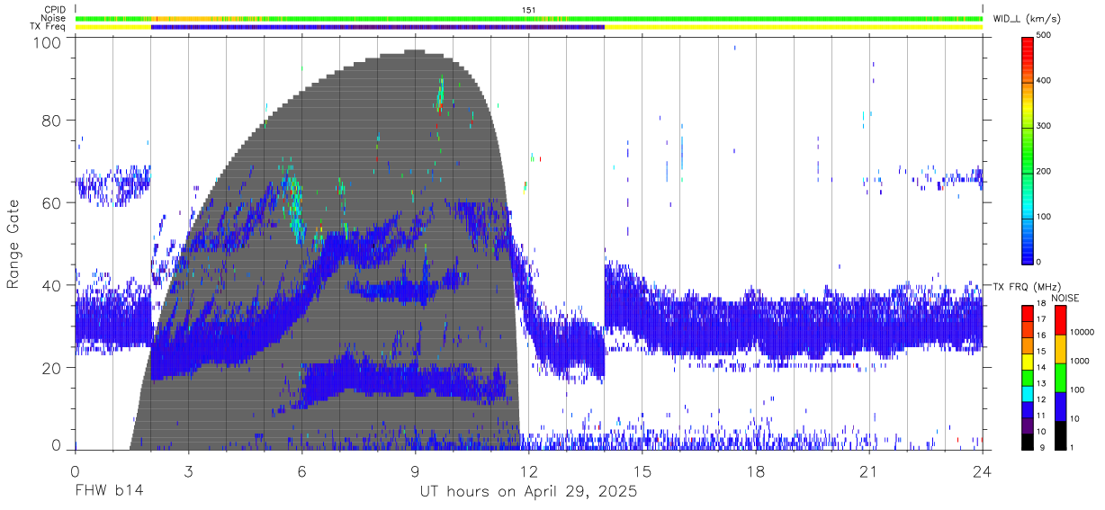Click the red 17–18 MHz TX frequency swatch
Image resolution: width=1105 pixels, height=510 pixels.
[1028, 312]
